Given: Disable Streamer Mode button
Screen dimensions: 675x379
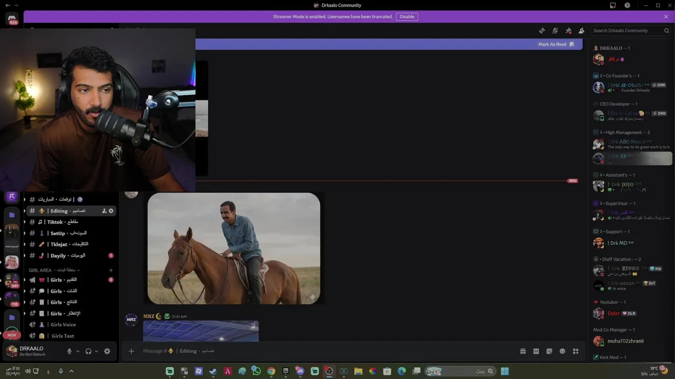Looking at the screenshot, I should [x=407, y=16].
